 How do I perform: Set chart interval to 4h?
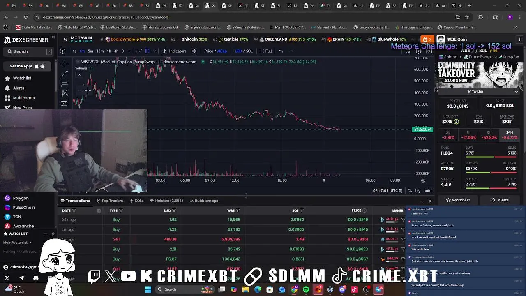[116, 51]
